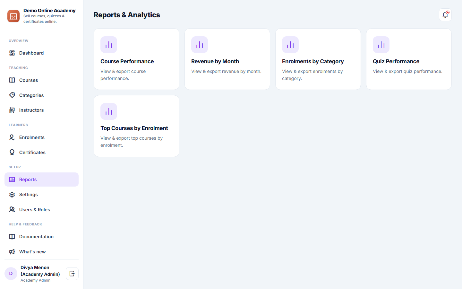Click the Reports chart icon in sidebar

pos(12,180)
